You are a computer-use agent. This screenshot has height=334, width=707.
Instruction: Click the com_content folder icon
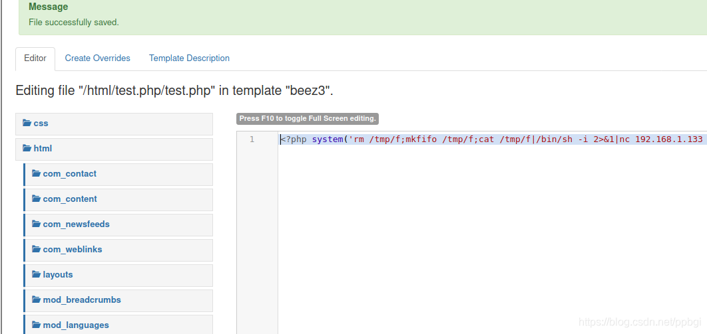37,199
